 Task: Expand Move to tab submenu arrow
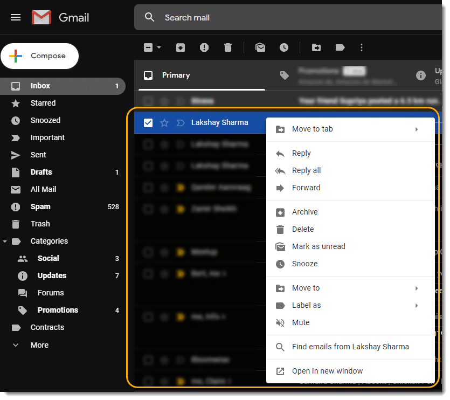coord(417,129)
